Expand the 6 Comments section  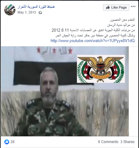coord(108,142)
